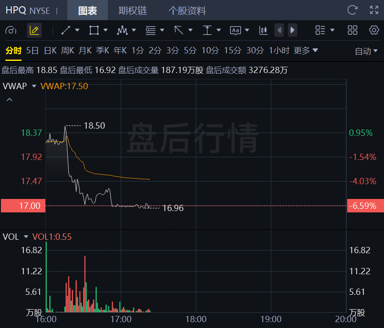The width and height of the screenshot is (384, 328).
Task: Expand the VWAP indicator dropdown
Action: coord(34,86)
